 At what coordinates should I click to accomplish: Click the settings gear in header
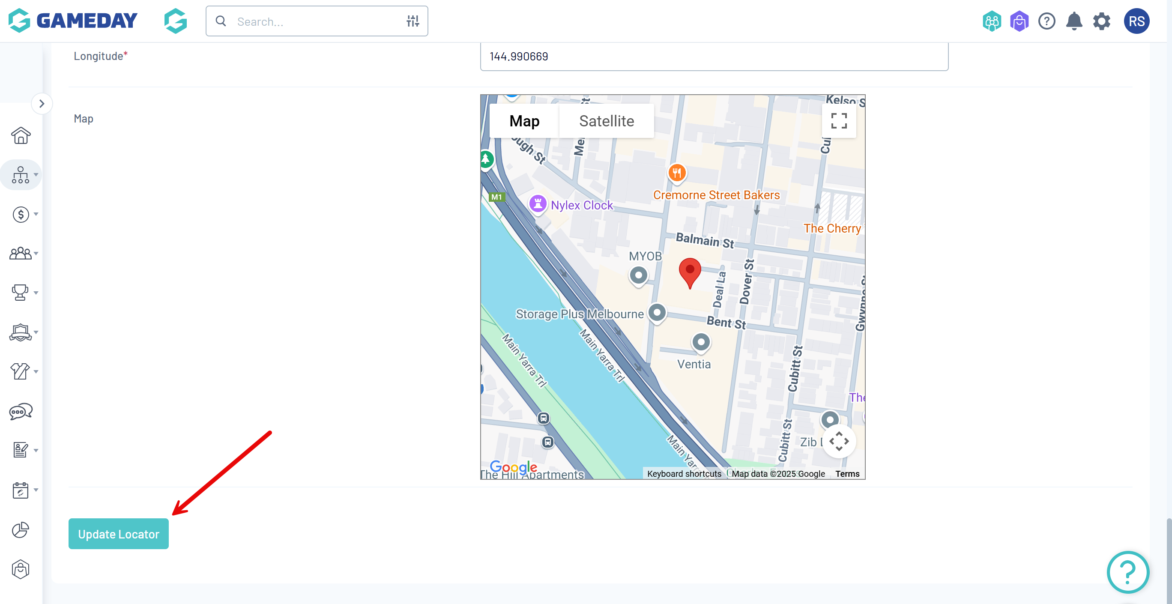[x=1101, y=21]
